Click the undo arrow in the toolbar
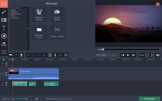 click(x=11, y=55)
